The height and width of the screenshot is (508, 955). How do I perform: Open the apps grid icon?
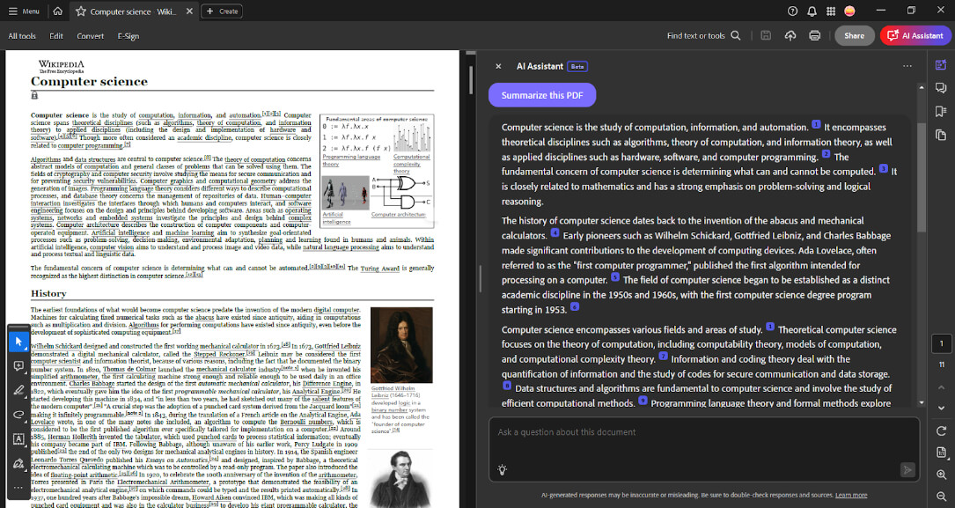click(831, 11)
